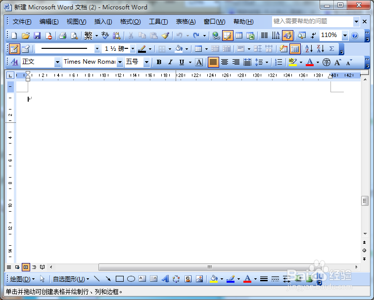Insert an Excel worksheet icon

point(250,36)
